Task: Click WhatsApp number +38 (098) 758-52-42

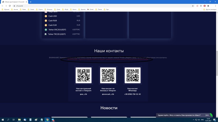Action: tap(132, 94)
